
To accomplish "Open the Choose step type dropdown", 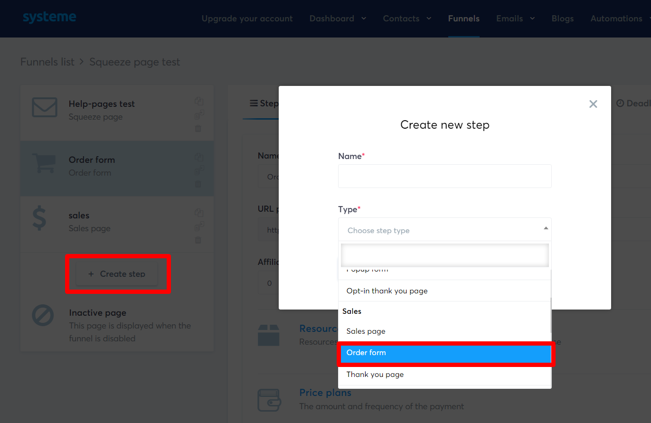I will 444,230.
